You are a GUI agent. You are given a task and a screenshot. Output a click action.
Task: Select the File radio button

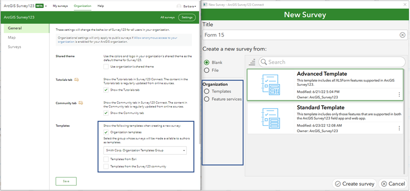pyautogui.click(x=206, y=70)
